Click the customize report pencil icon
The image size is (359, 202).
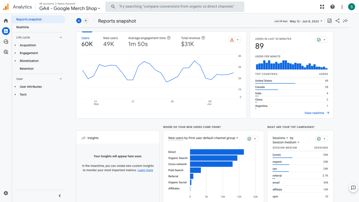point(329,21)
